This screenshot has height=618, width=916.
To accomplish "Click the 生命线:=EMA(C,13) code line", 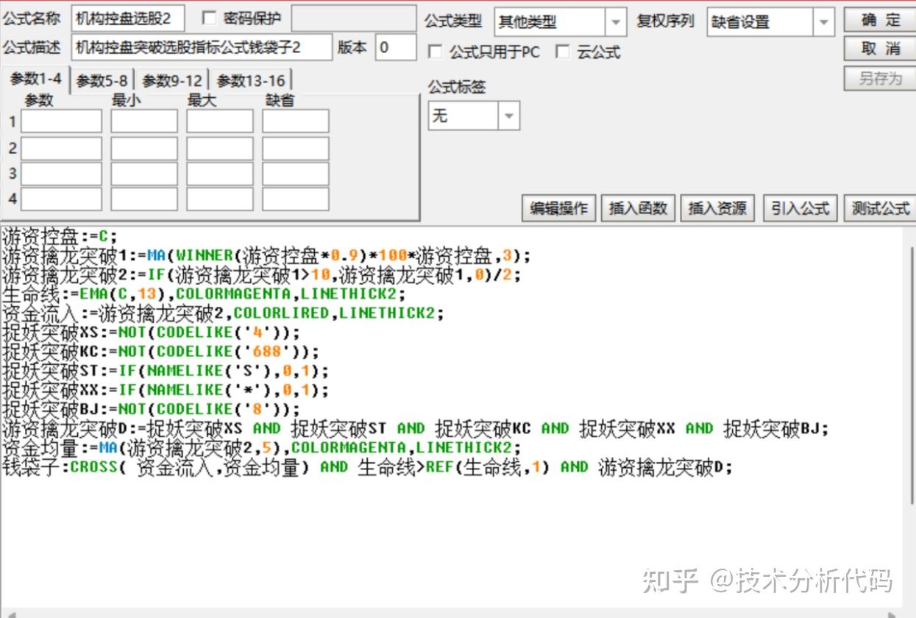I will tap(204, 294).
